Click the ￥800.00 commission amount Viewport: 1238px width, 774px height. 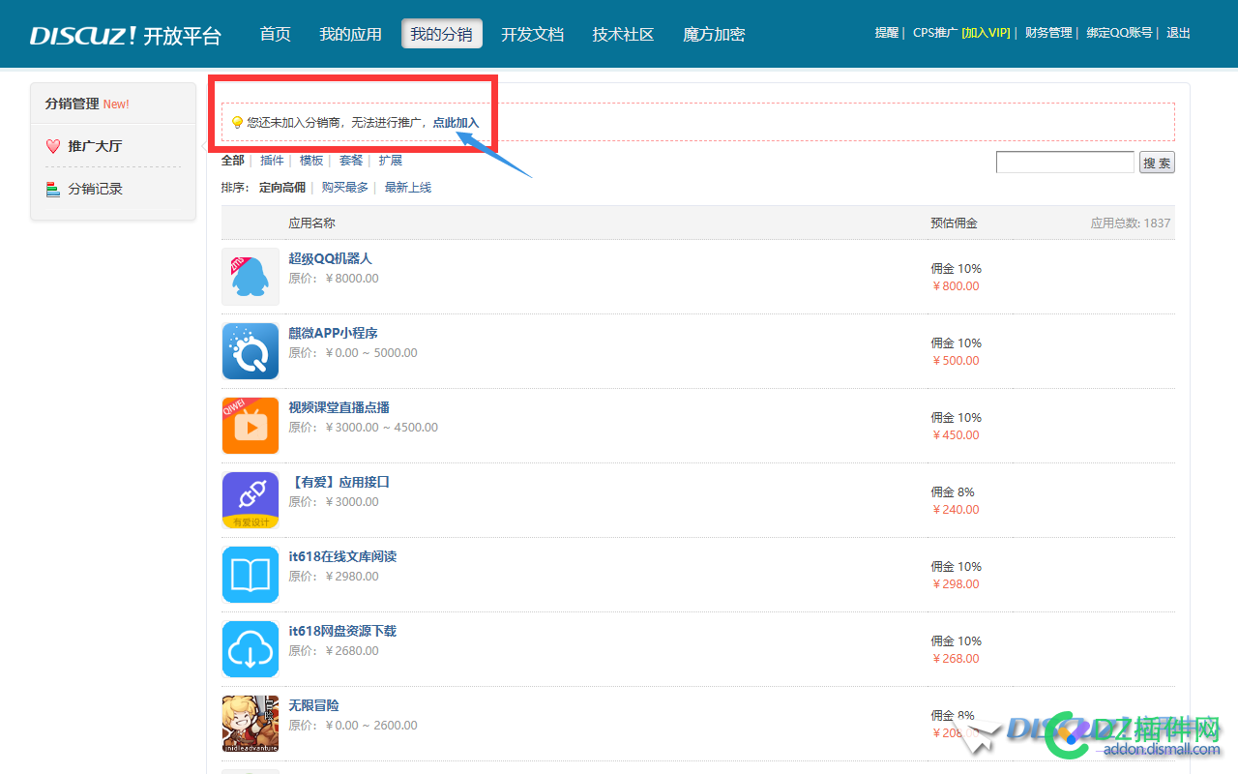pyautogui.click(x=955, y=286)
